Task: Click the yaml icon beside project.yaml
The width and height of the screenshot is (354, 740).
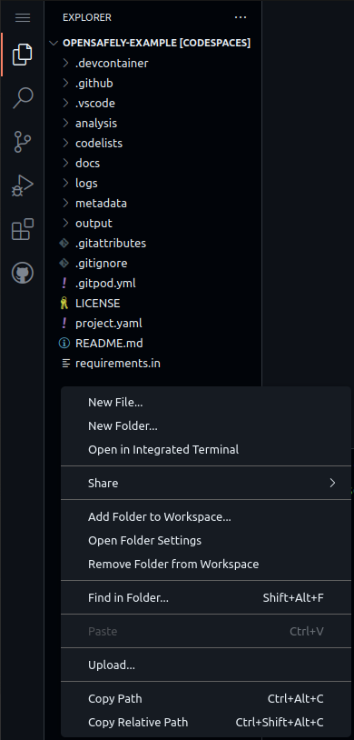Action: pyautogui.click(x=64, y=324)
